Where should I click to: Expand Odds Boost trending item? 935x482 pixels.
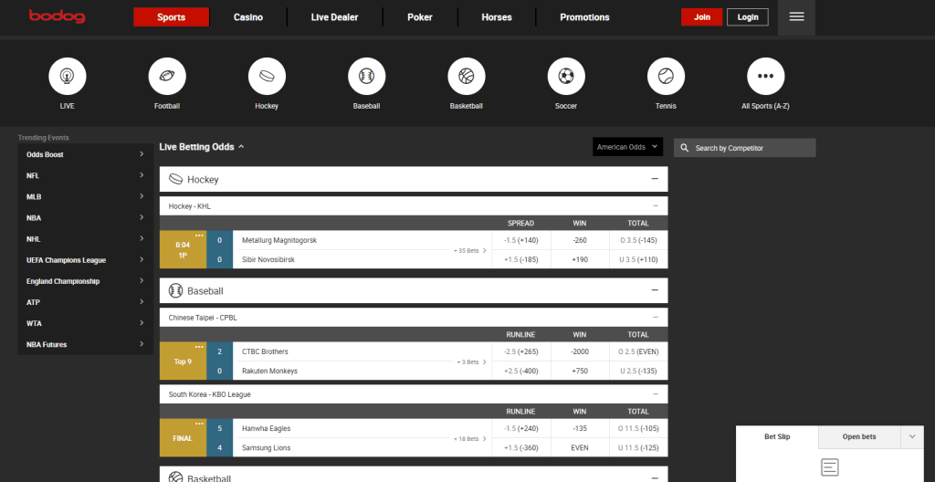click(85, 154)
